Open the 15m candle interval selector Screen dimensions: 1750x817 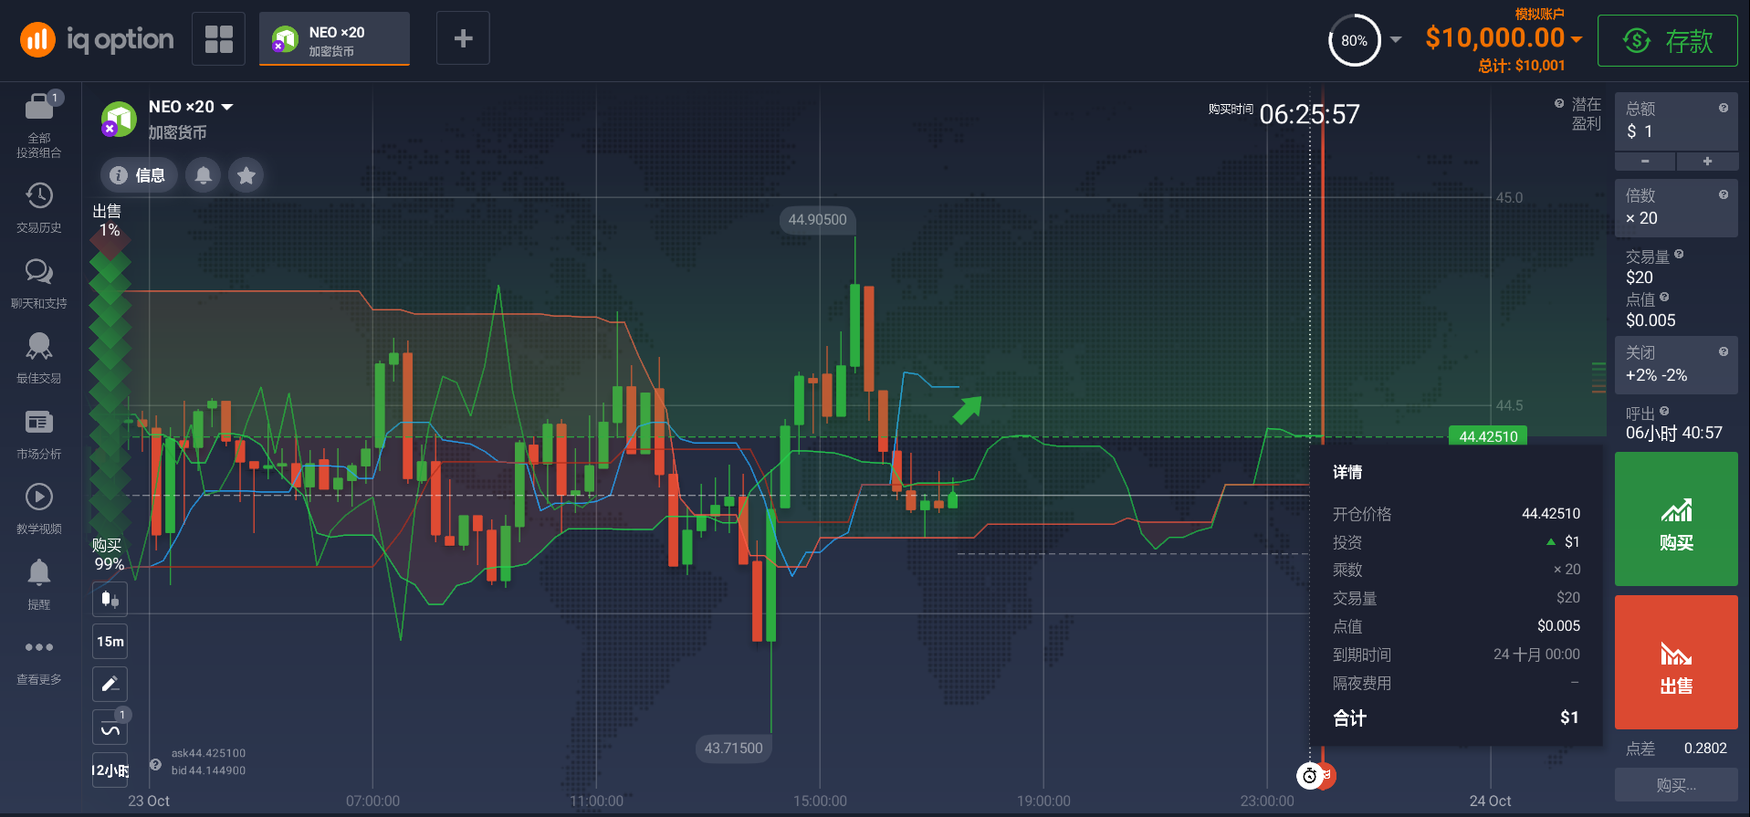pyautogui.click(x=110, y=642)
